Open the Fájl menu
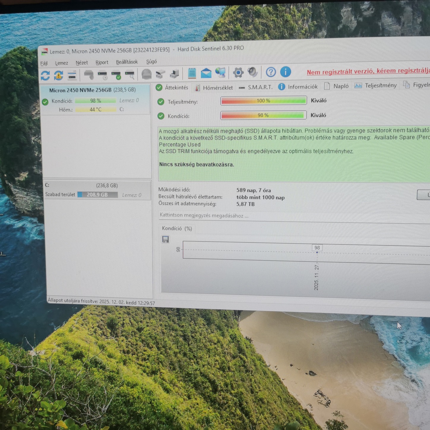430x430 pixels. [44, 63]
